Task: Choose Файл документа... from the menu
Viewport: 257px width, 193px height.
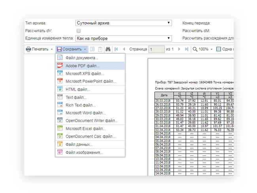Action: (90, 58)
